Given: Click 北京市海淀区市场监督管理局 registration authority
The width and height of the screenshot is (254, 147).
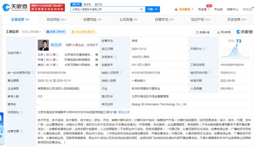Looking at the screenshot, I should point(150,96).
